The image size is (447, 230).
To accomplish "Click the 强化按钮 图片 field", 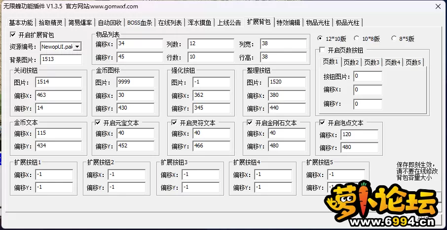I will coord(211,82).
